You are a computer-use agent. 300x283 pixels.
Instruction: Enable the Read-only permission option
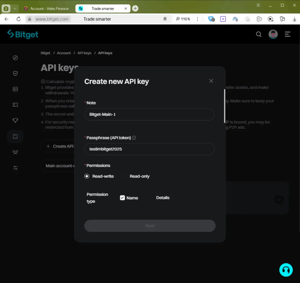[x=124, y=176]
